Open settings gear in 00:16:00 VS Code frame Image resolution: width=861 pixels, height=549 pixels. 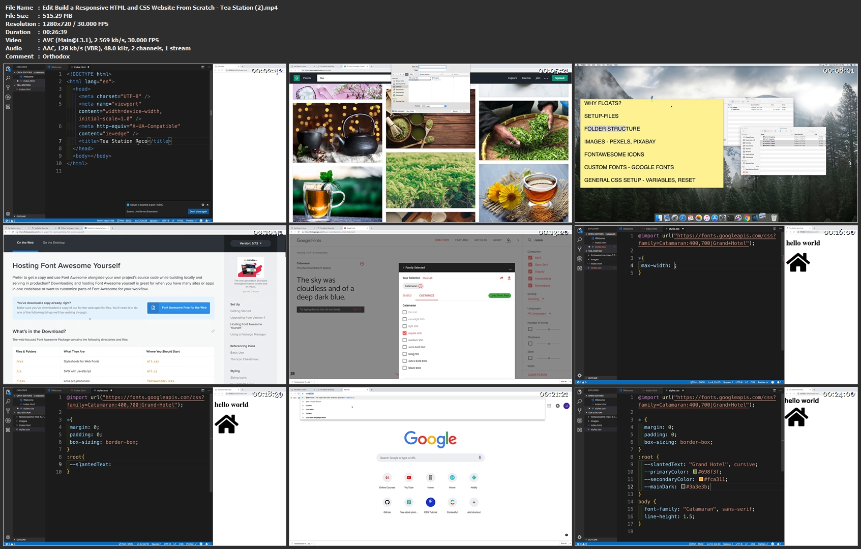[x=579, y=375]
